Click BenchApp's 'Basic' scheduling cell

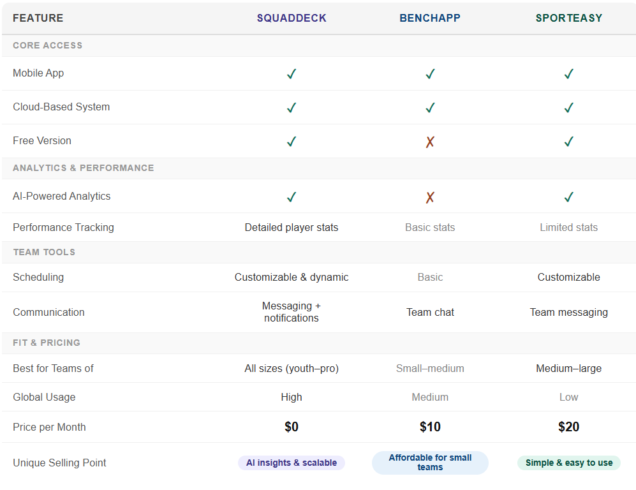(430, 277)
